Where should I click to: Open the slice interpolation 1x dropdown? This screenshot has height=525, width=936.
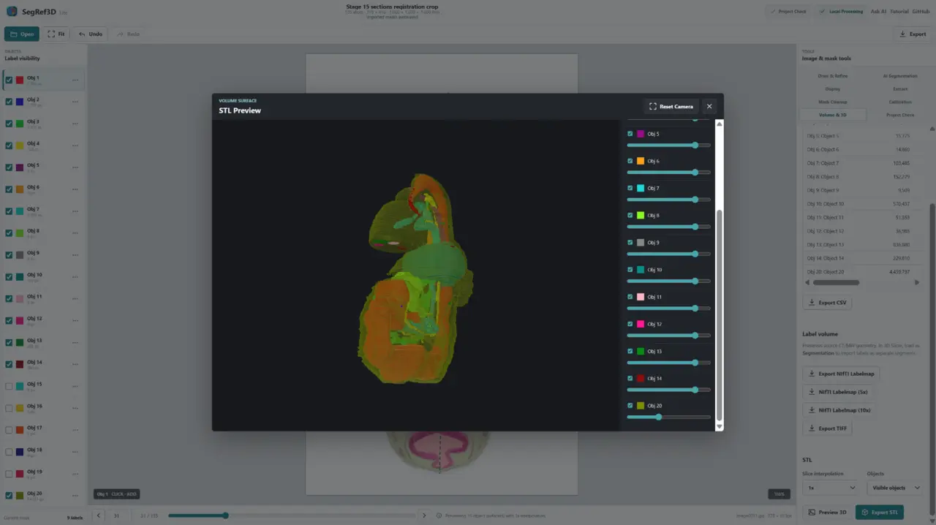click(831, 488)
